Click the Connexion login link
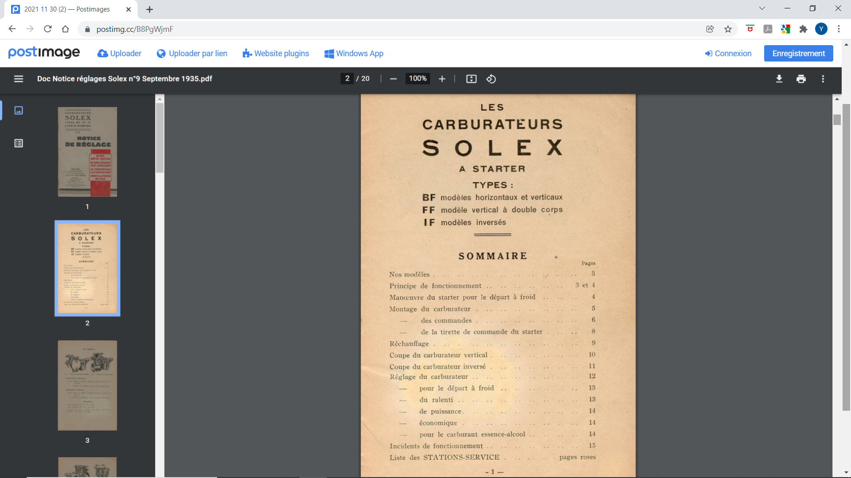The width and height of the screenshot is (851, 478). pyautogui.click(x=728, y=54)
